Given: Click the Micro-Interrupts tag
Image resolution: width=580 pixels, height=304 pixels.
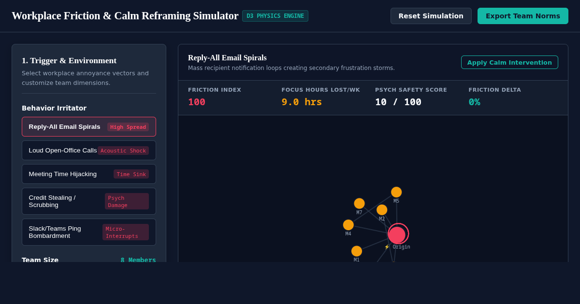Looking at the screenshot, I should pyautogui.click(x=126, y=232).
